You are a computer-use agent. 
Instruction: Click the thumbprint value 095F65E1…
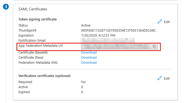(119, 31)
